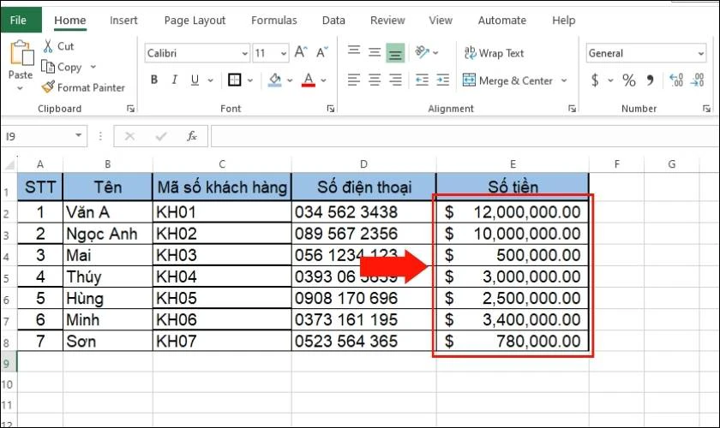Screen dimensions: 720x428
Task: Open Accounting format currency arrow
Action: (x=610, y=80)
